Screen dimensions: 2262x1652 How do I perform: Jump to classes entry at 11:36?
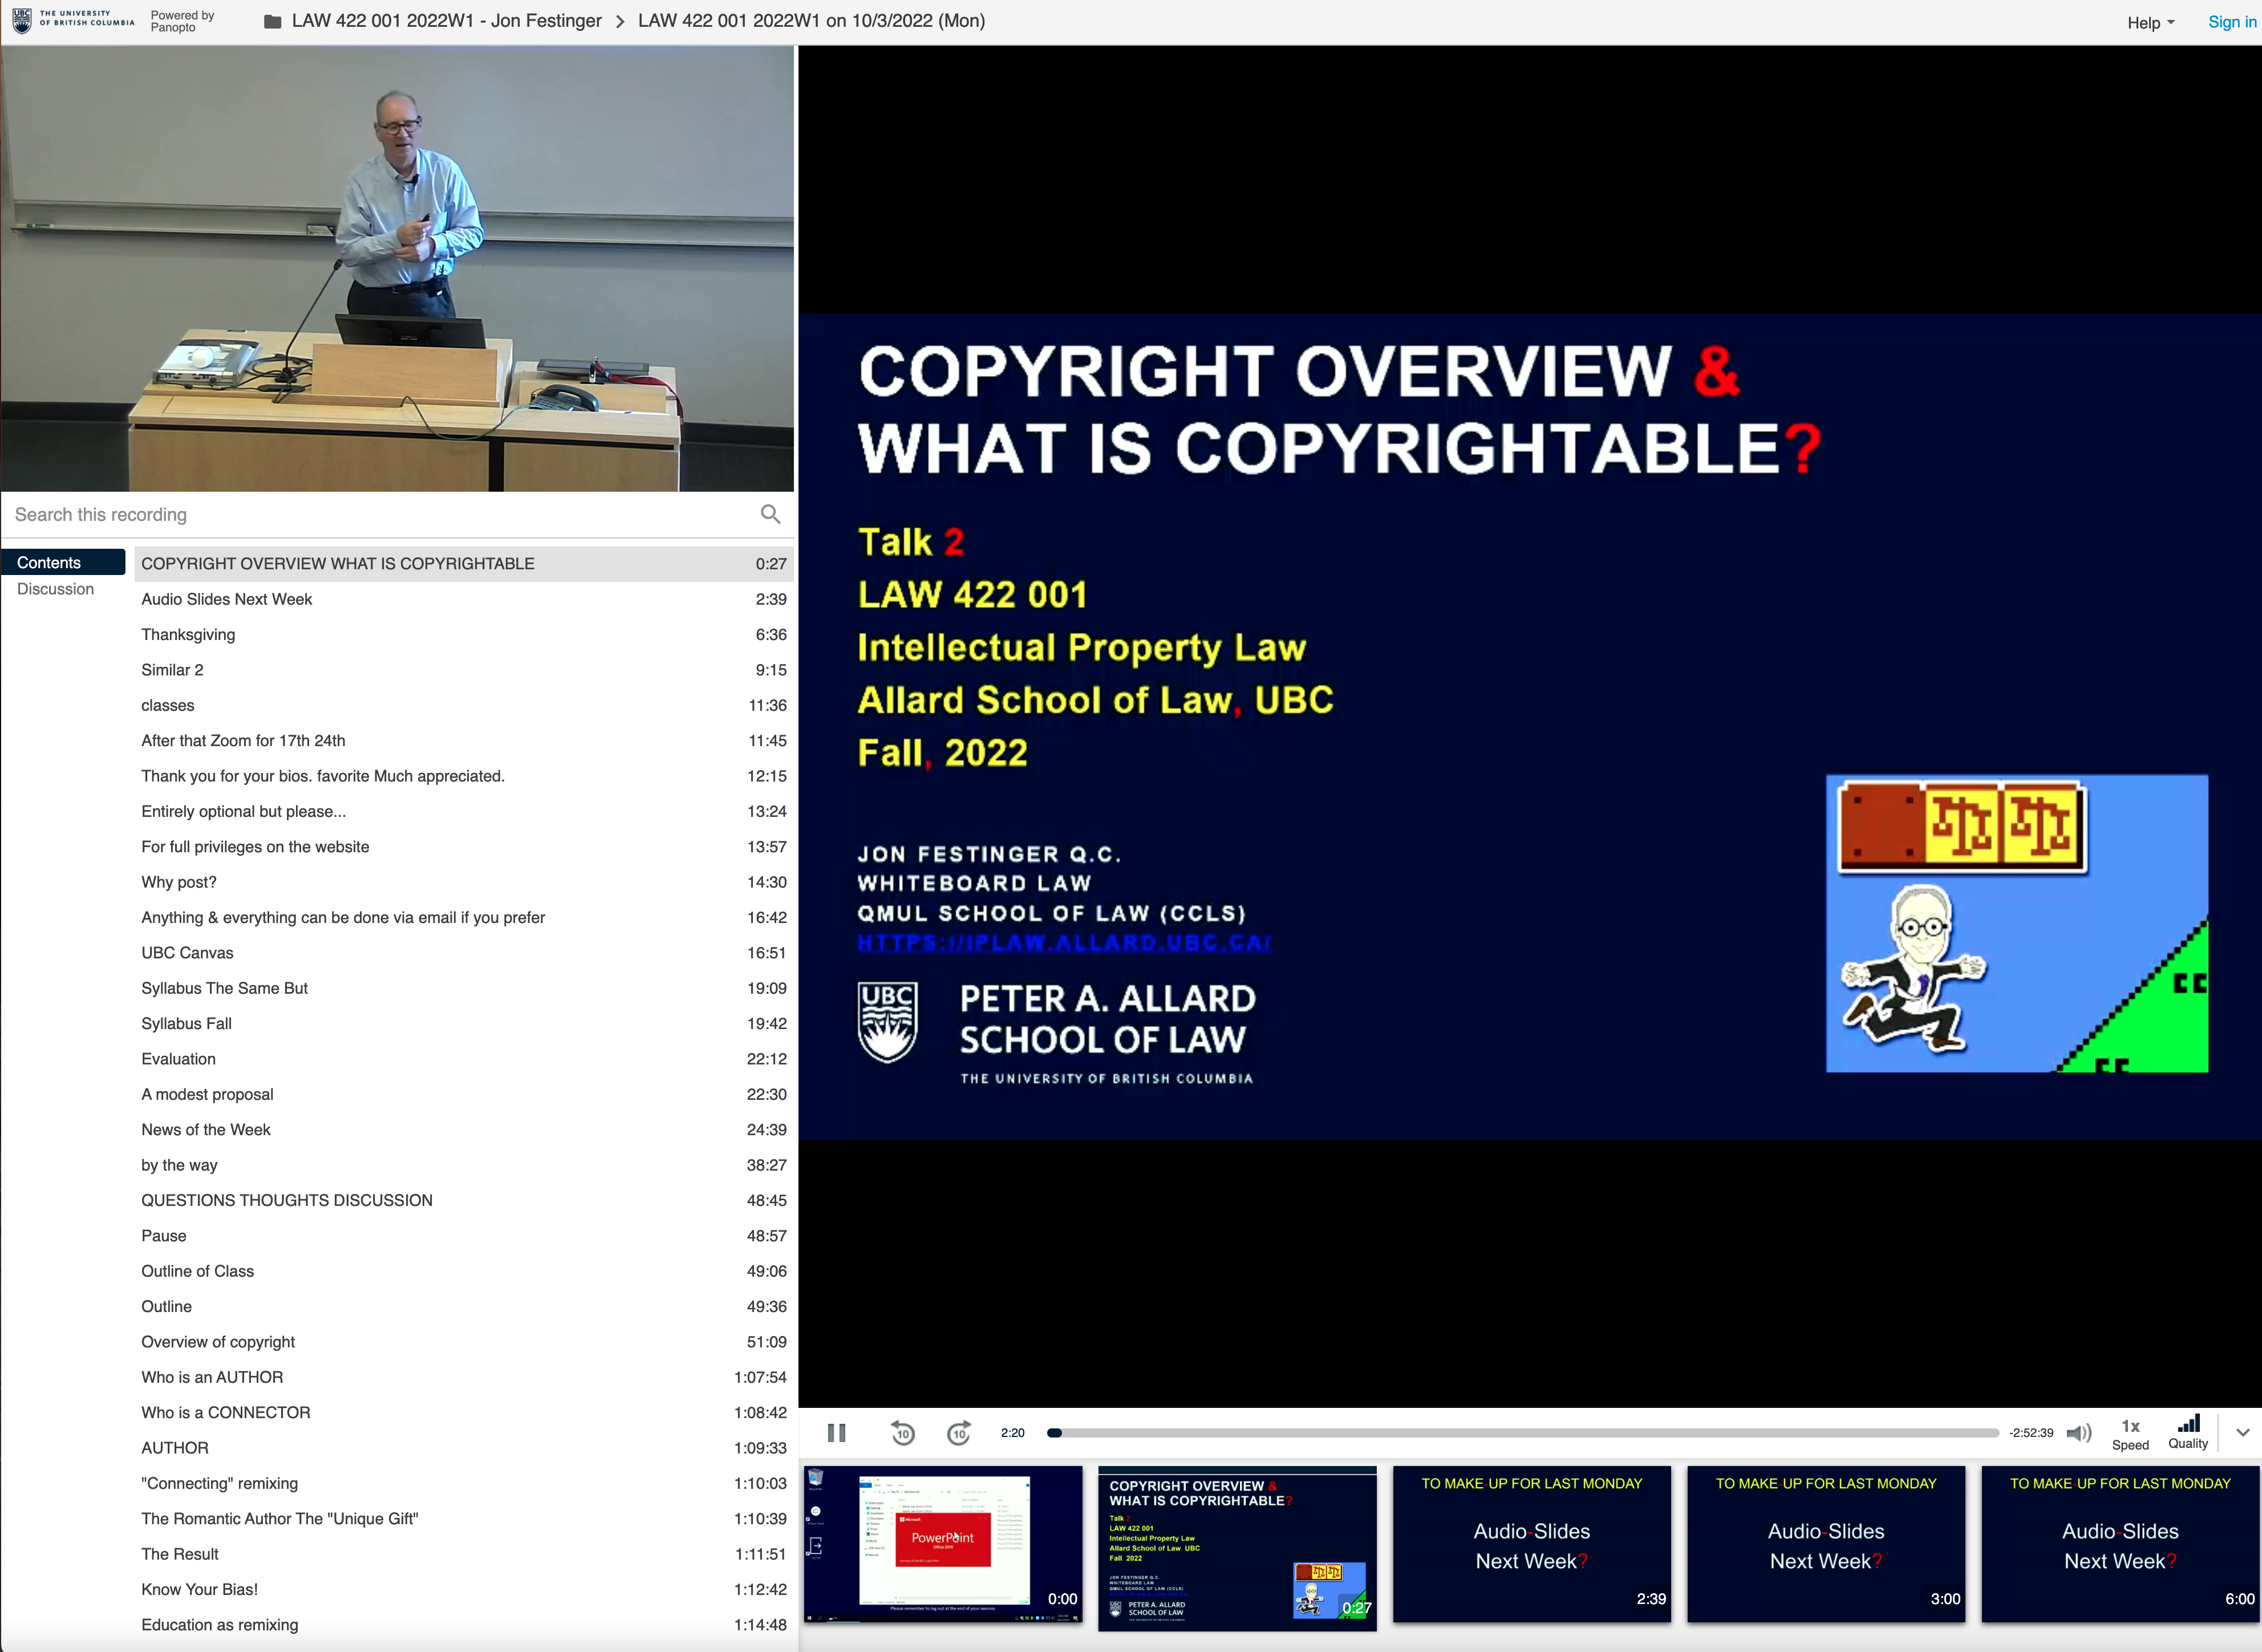[464, 705]
